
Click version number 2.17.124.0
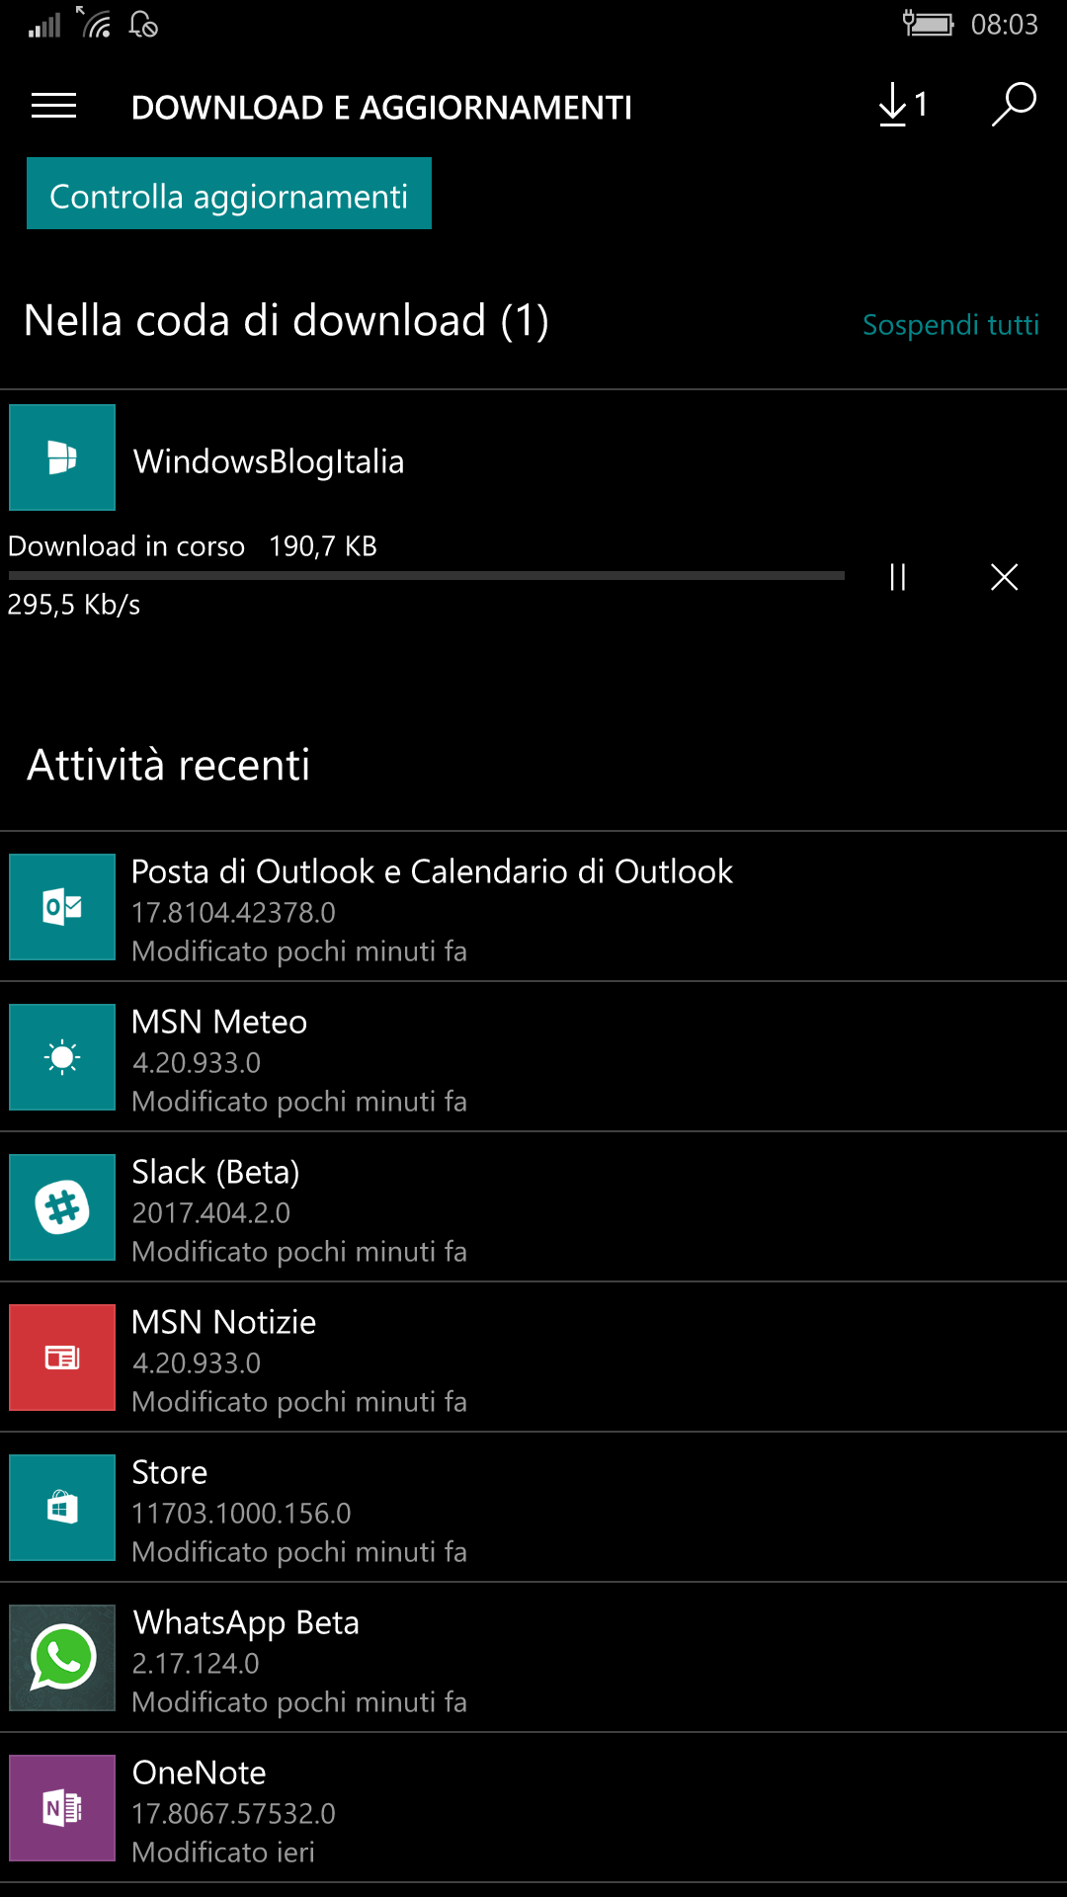[196, 1664]
